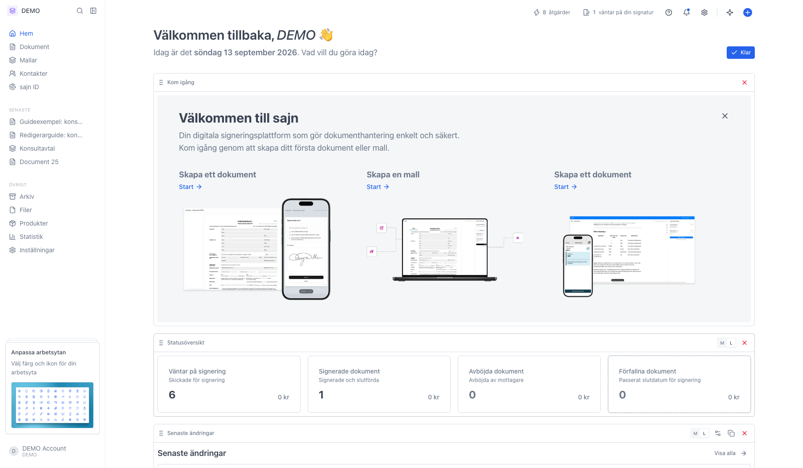The width and height of the screenshot is (803, 468).
Task: Remove the Kom igång widget with red X
Action: coord(745,82)
